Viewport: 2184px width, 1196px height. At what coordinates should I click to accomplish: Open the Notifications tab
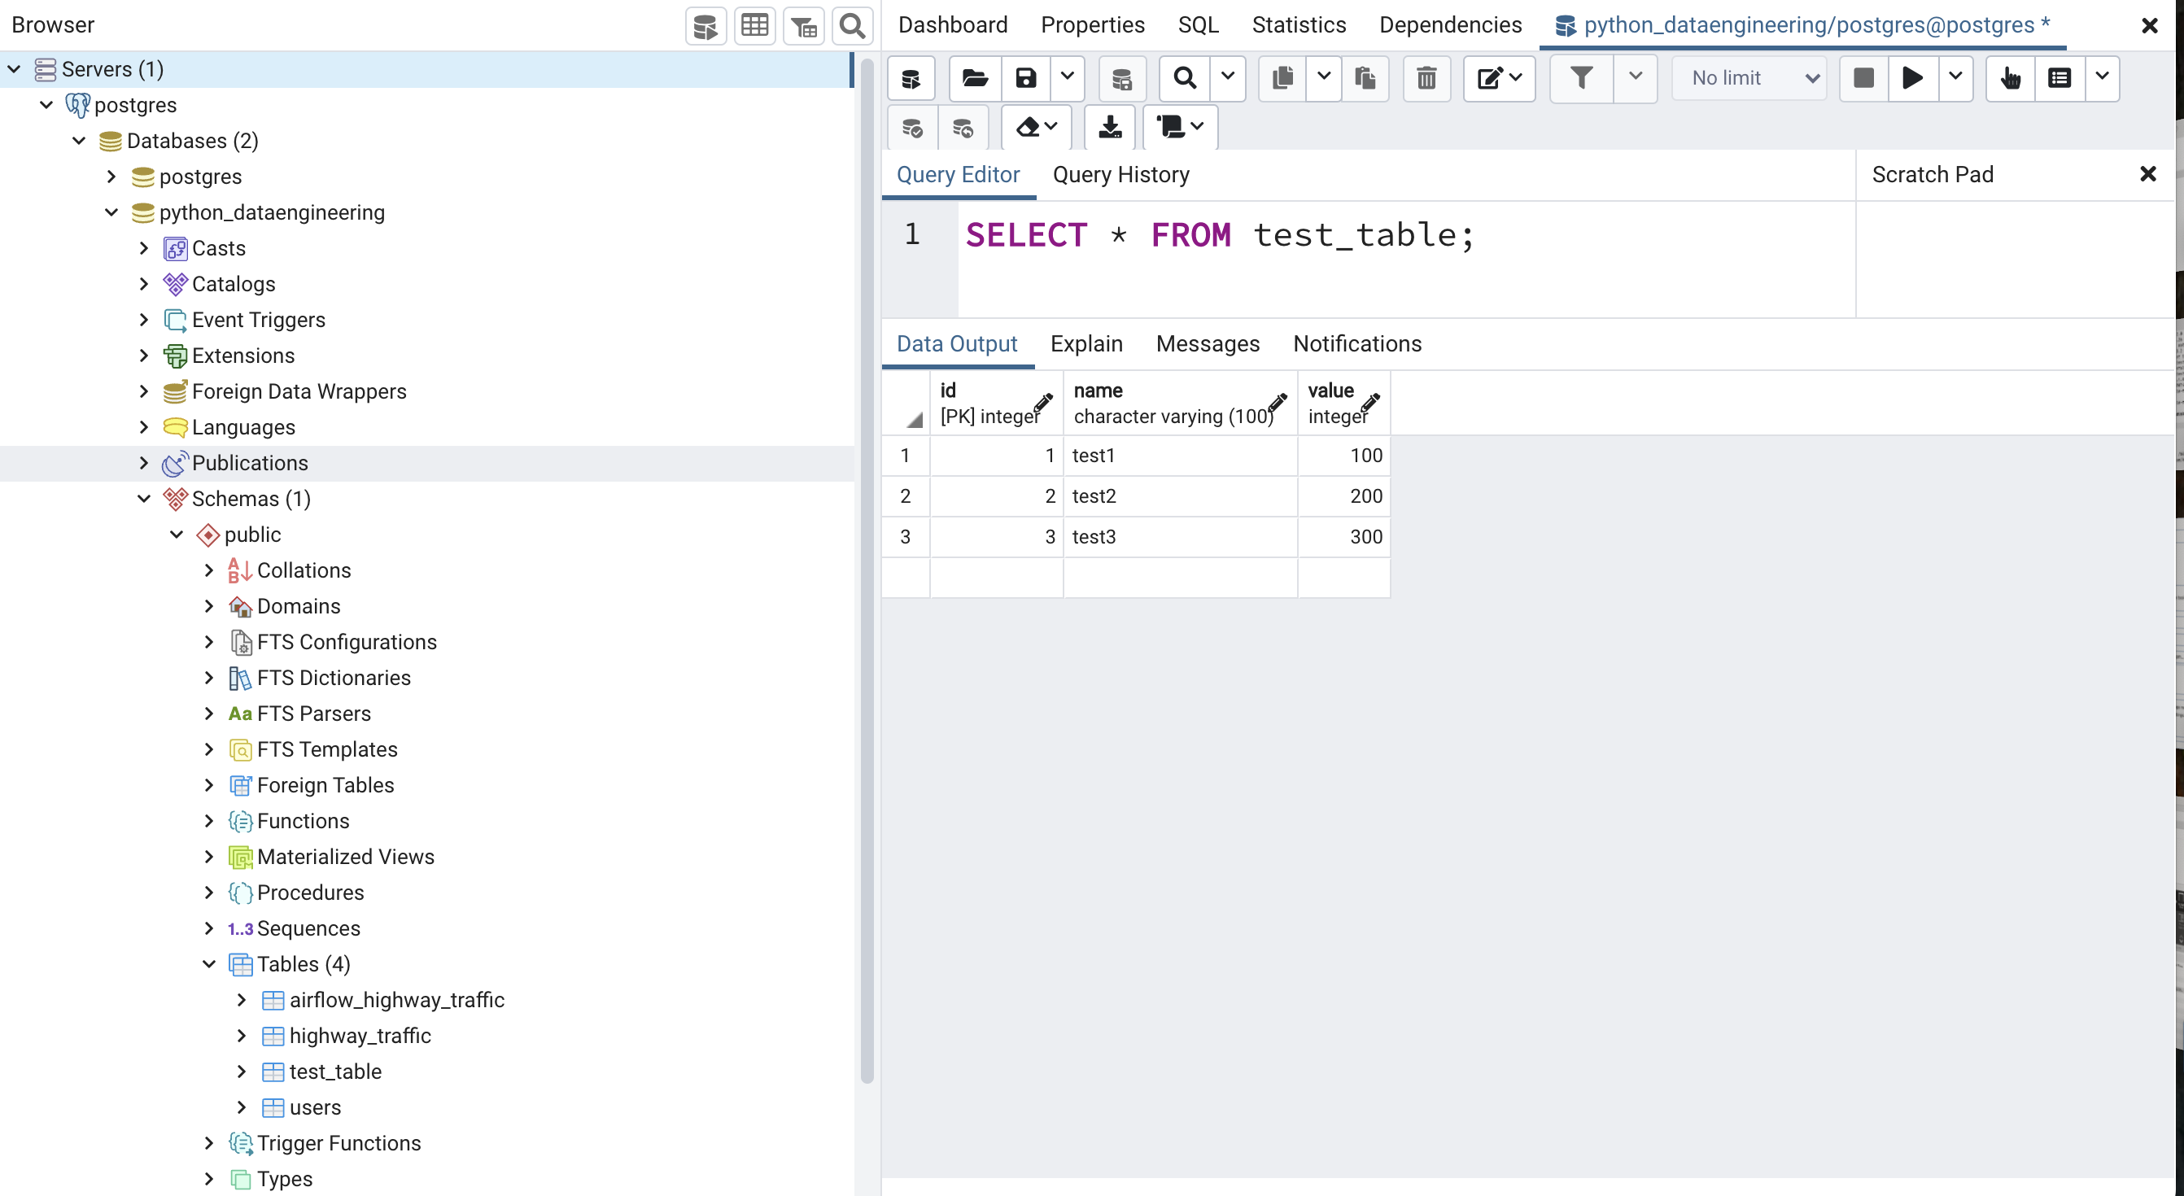(1357, 343)
